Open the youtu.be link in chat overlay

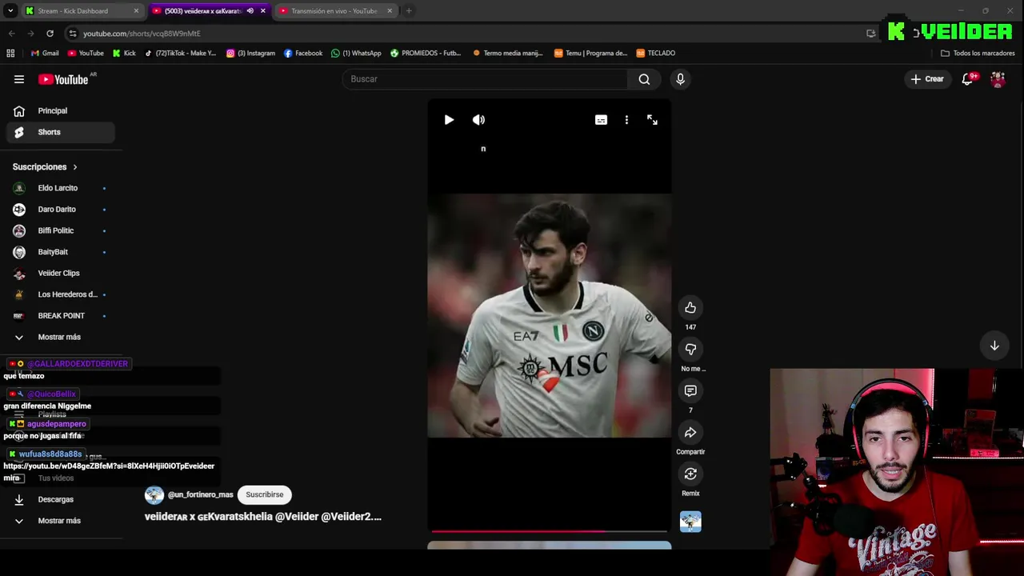(x=109, y=466)
